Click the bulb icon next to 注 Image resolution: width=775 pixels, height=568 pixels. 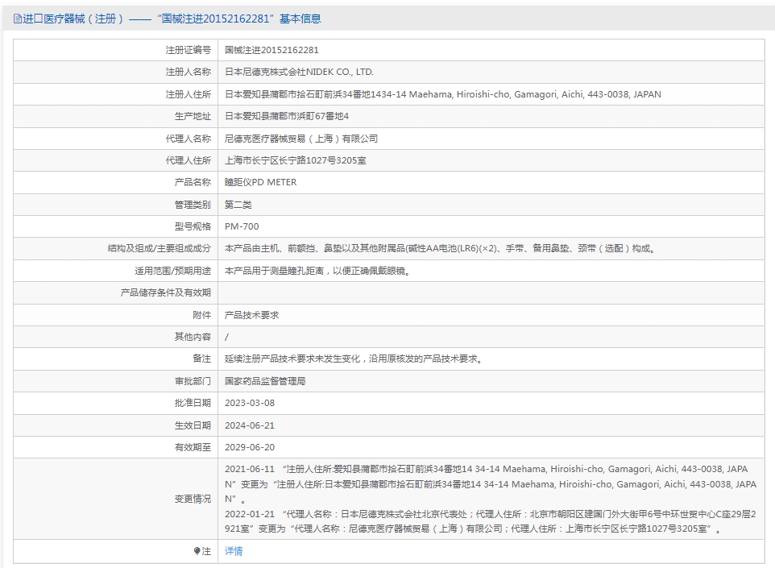coord(197,551)
